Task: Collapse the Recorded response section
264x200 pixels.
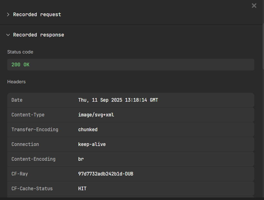Action: pos(8,35)
